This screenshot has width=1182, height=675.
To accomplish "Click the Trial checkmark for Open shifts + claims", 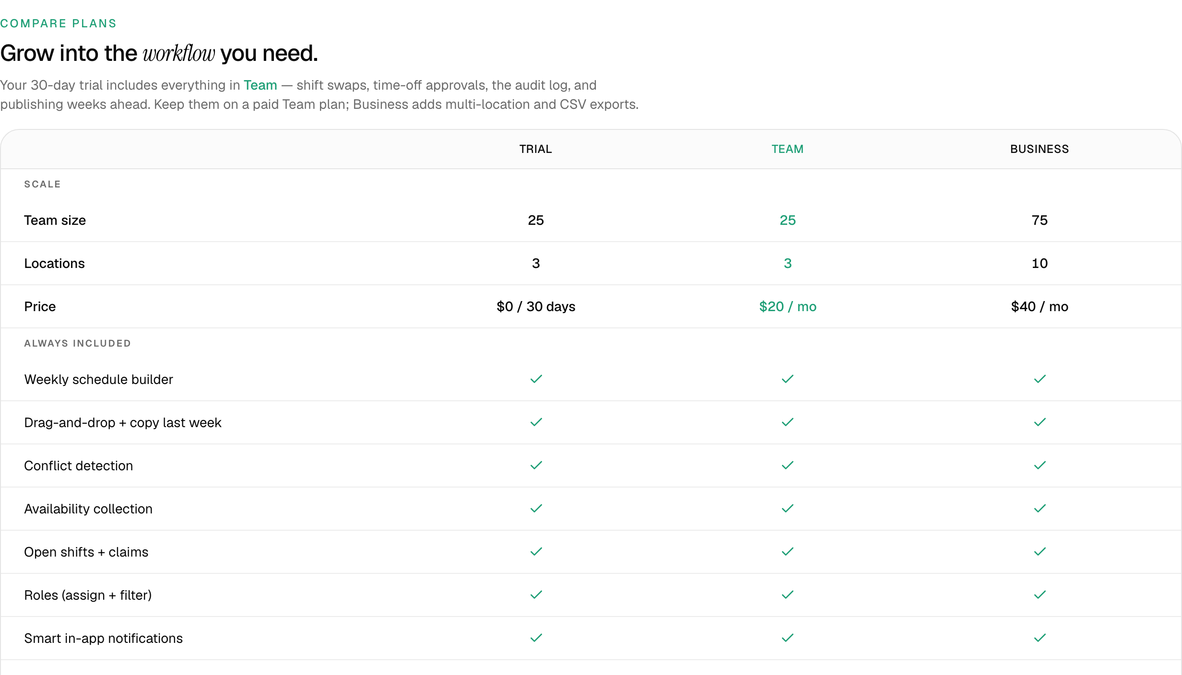I will 536,552.
